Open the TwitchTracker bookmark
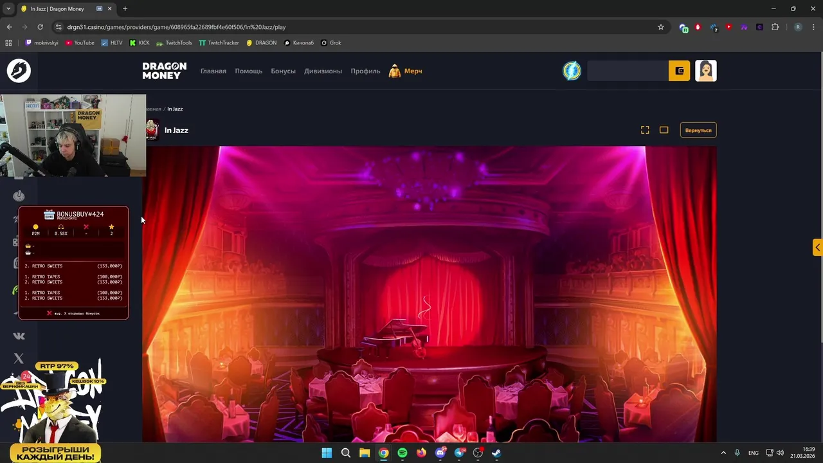The image size is (823, 463). tap(219, 42)
